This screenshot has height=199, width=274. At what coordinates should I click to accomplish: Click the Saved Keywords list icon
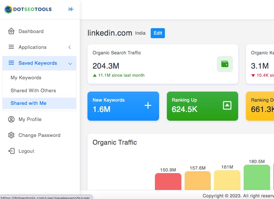pyautogui.click(x=11, y=63)
